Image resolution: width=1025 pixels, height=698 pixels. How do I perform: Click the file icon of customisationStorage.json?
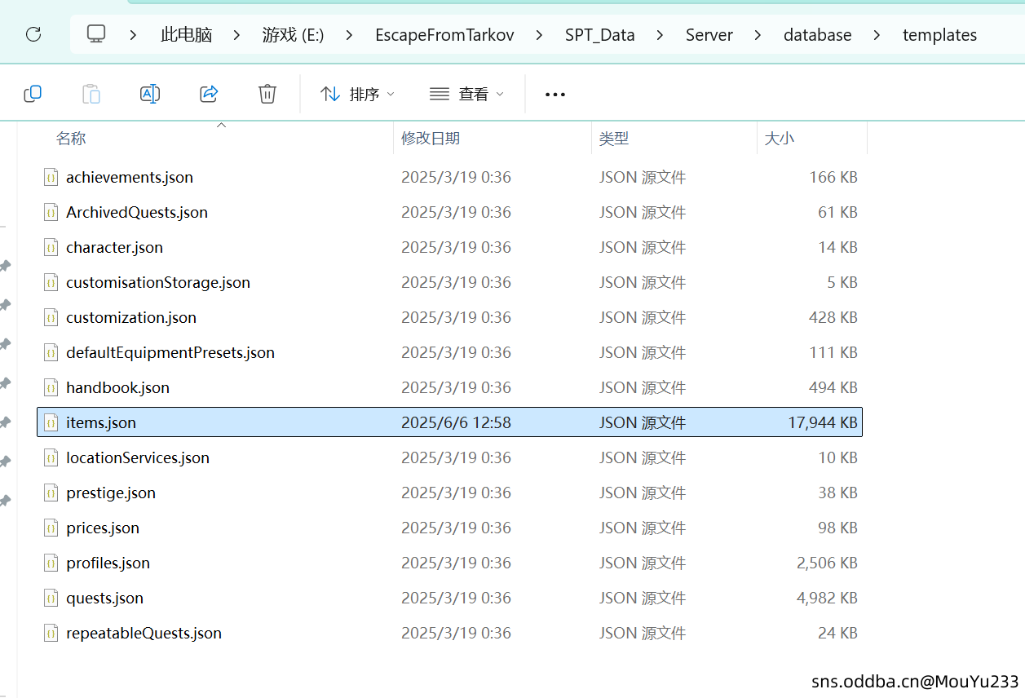tap(51, 282)
